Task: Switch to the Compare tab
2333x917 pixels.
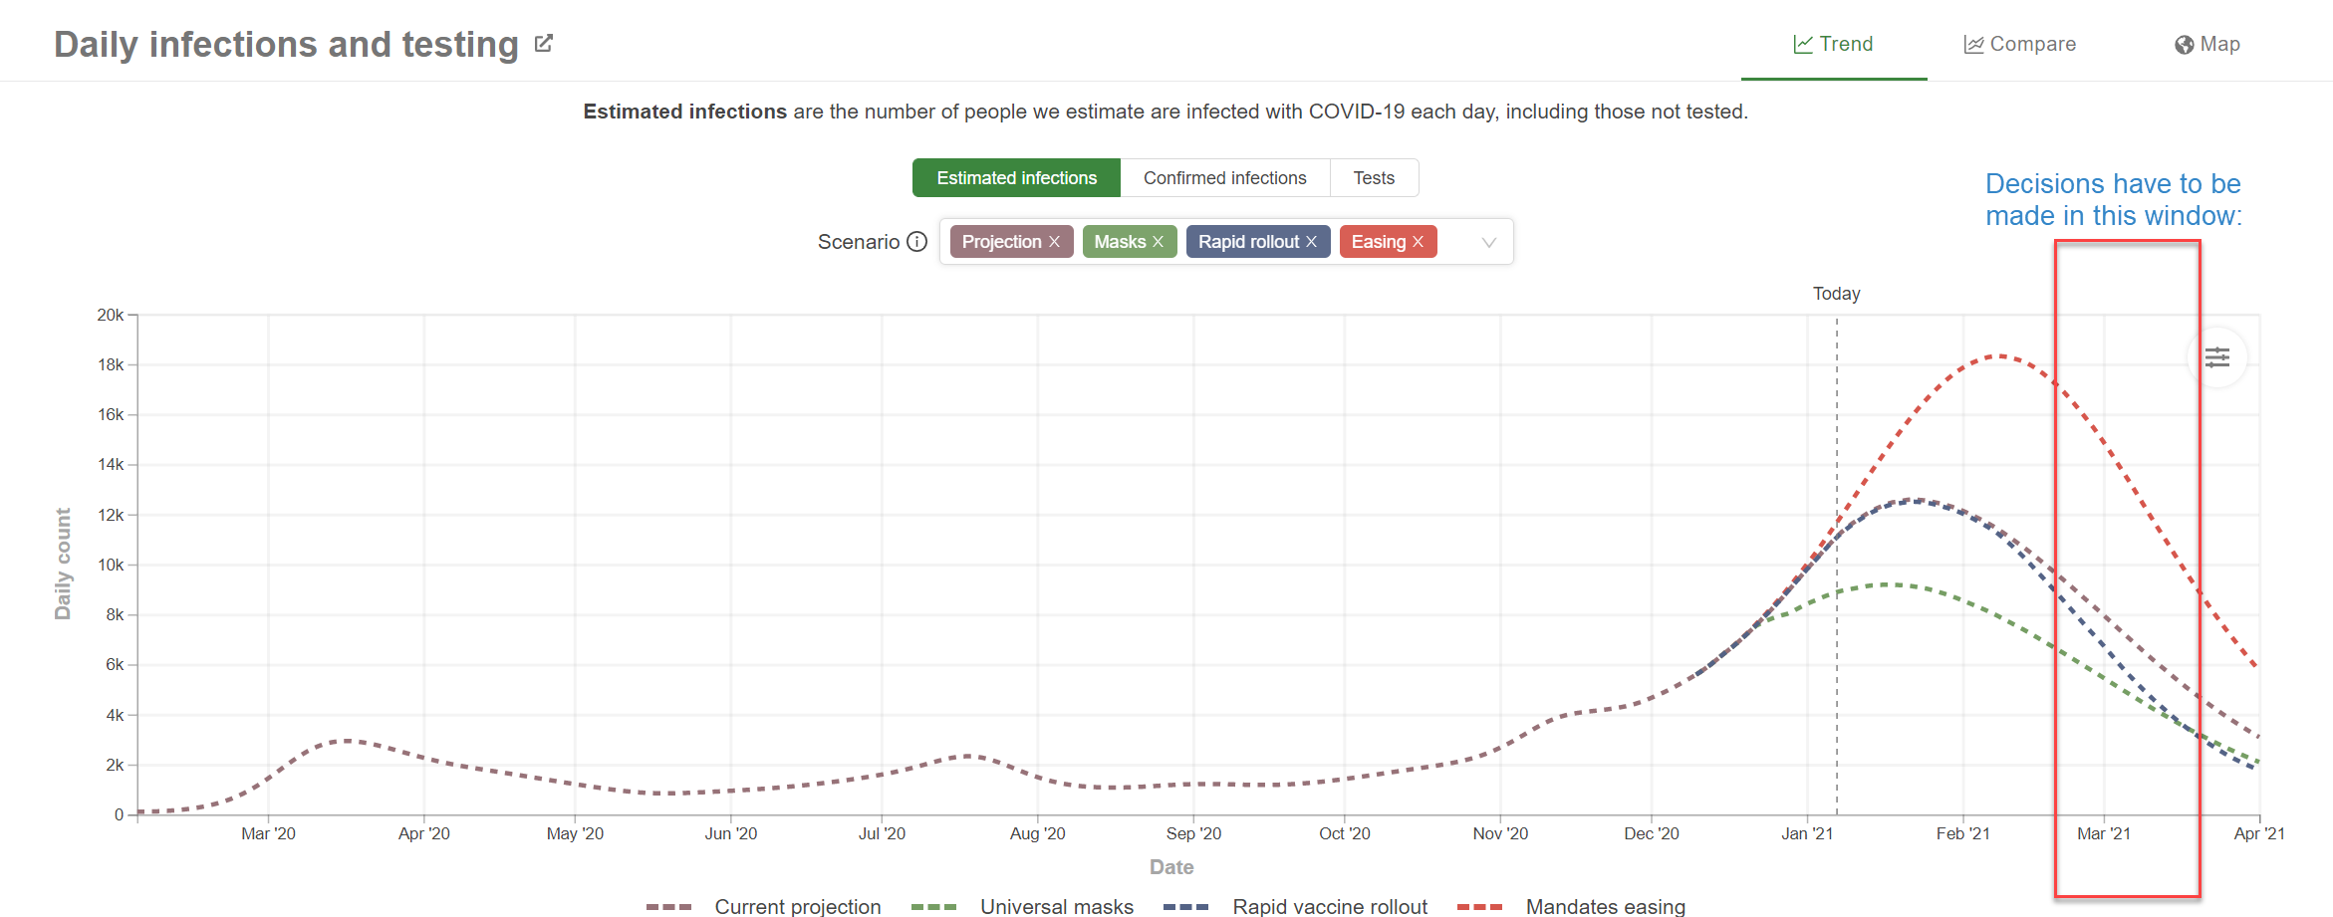Action: coord(2019,44)
